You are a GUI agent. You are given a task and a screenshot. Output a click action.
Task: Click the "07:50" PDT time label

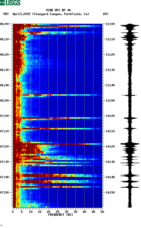pos(4,192)
